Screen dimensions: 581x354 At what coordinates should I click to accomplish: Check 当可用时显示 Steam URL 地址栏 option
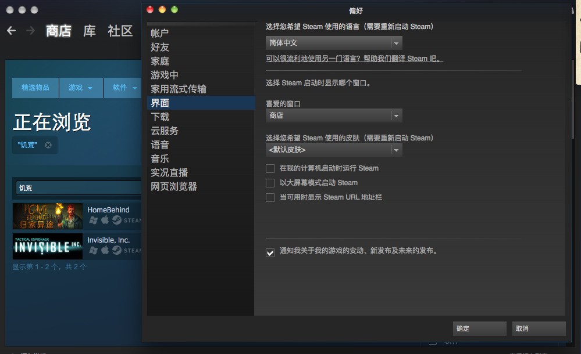pos(270,197)
